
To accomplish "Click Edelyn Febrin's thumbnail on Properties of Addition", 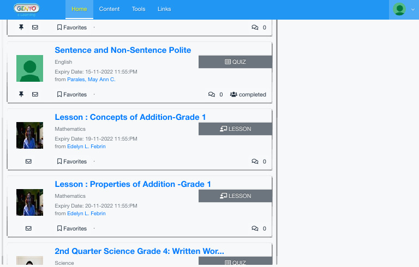I will click(x=29, y=202).
